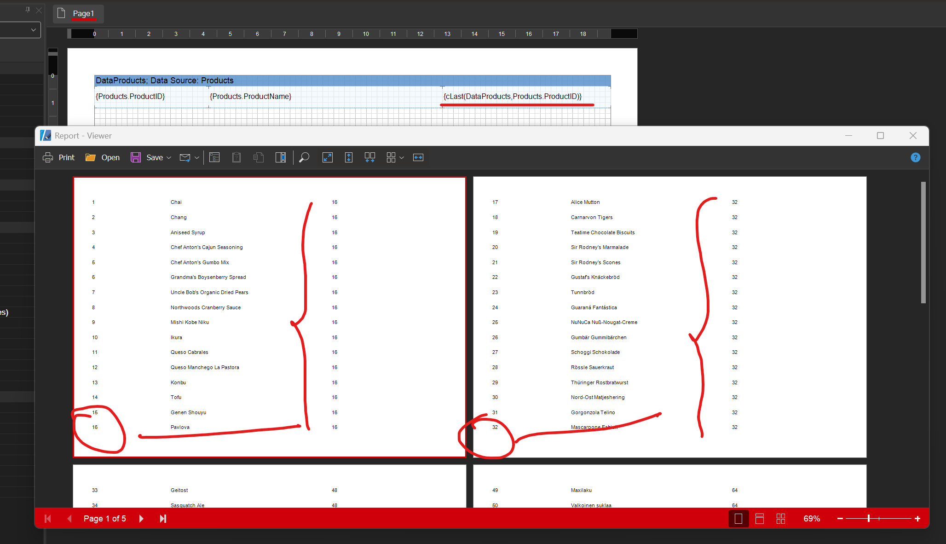Click the zoom in plus button

pos(917,519)
